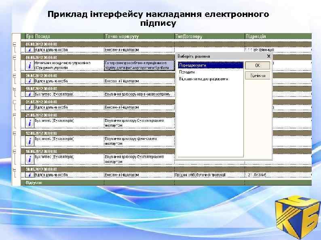
Task: Click the highlighted Погодження route point cell
Action: [139, 65]
